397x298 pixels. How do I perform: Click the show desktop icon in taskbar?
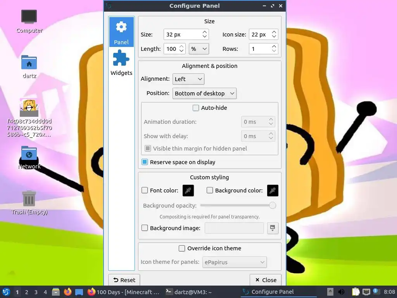[x=79, y=292]
